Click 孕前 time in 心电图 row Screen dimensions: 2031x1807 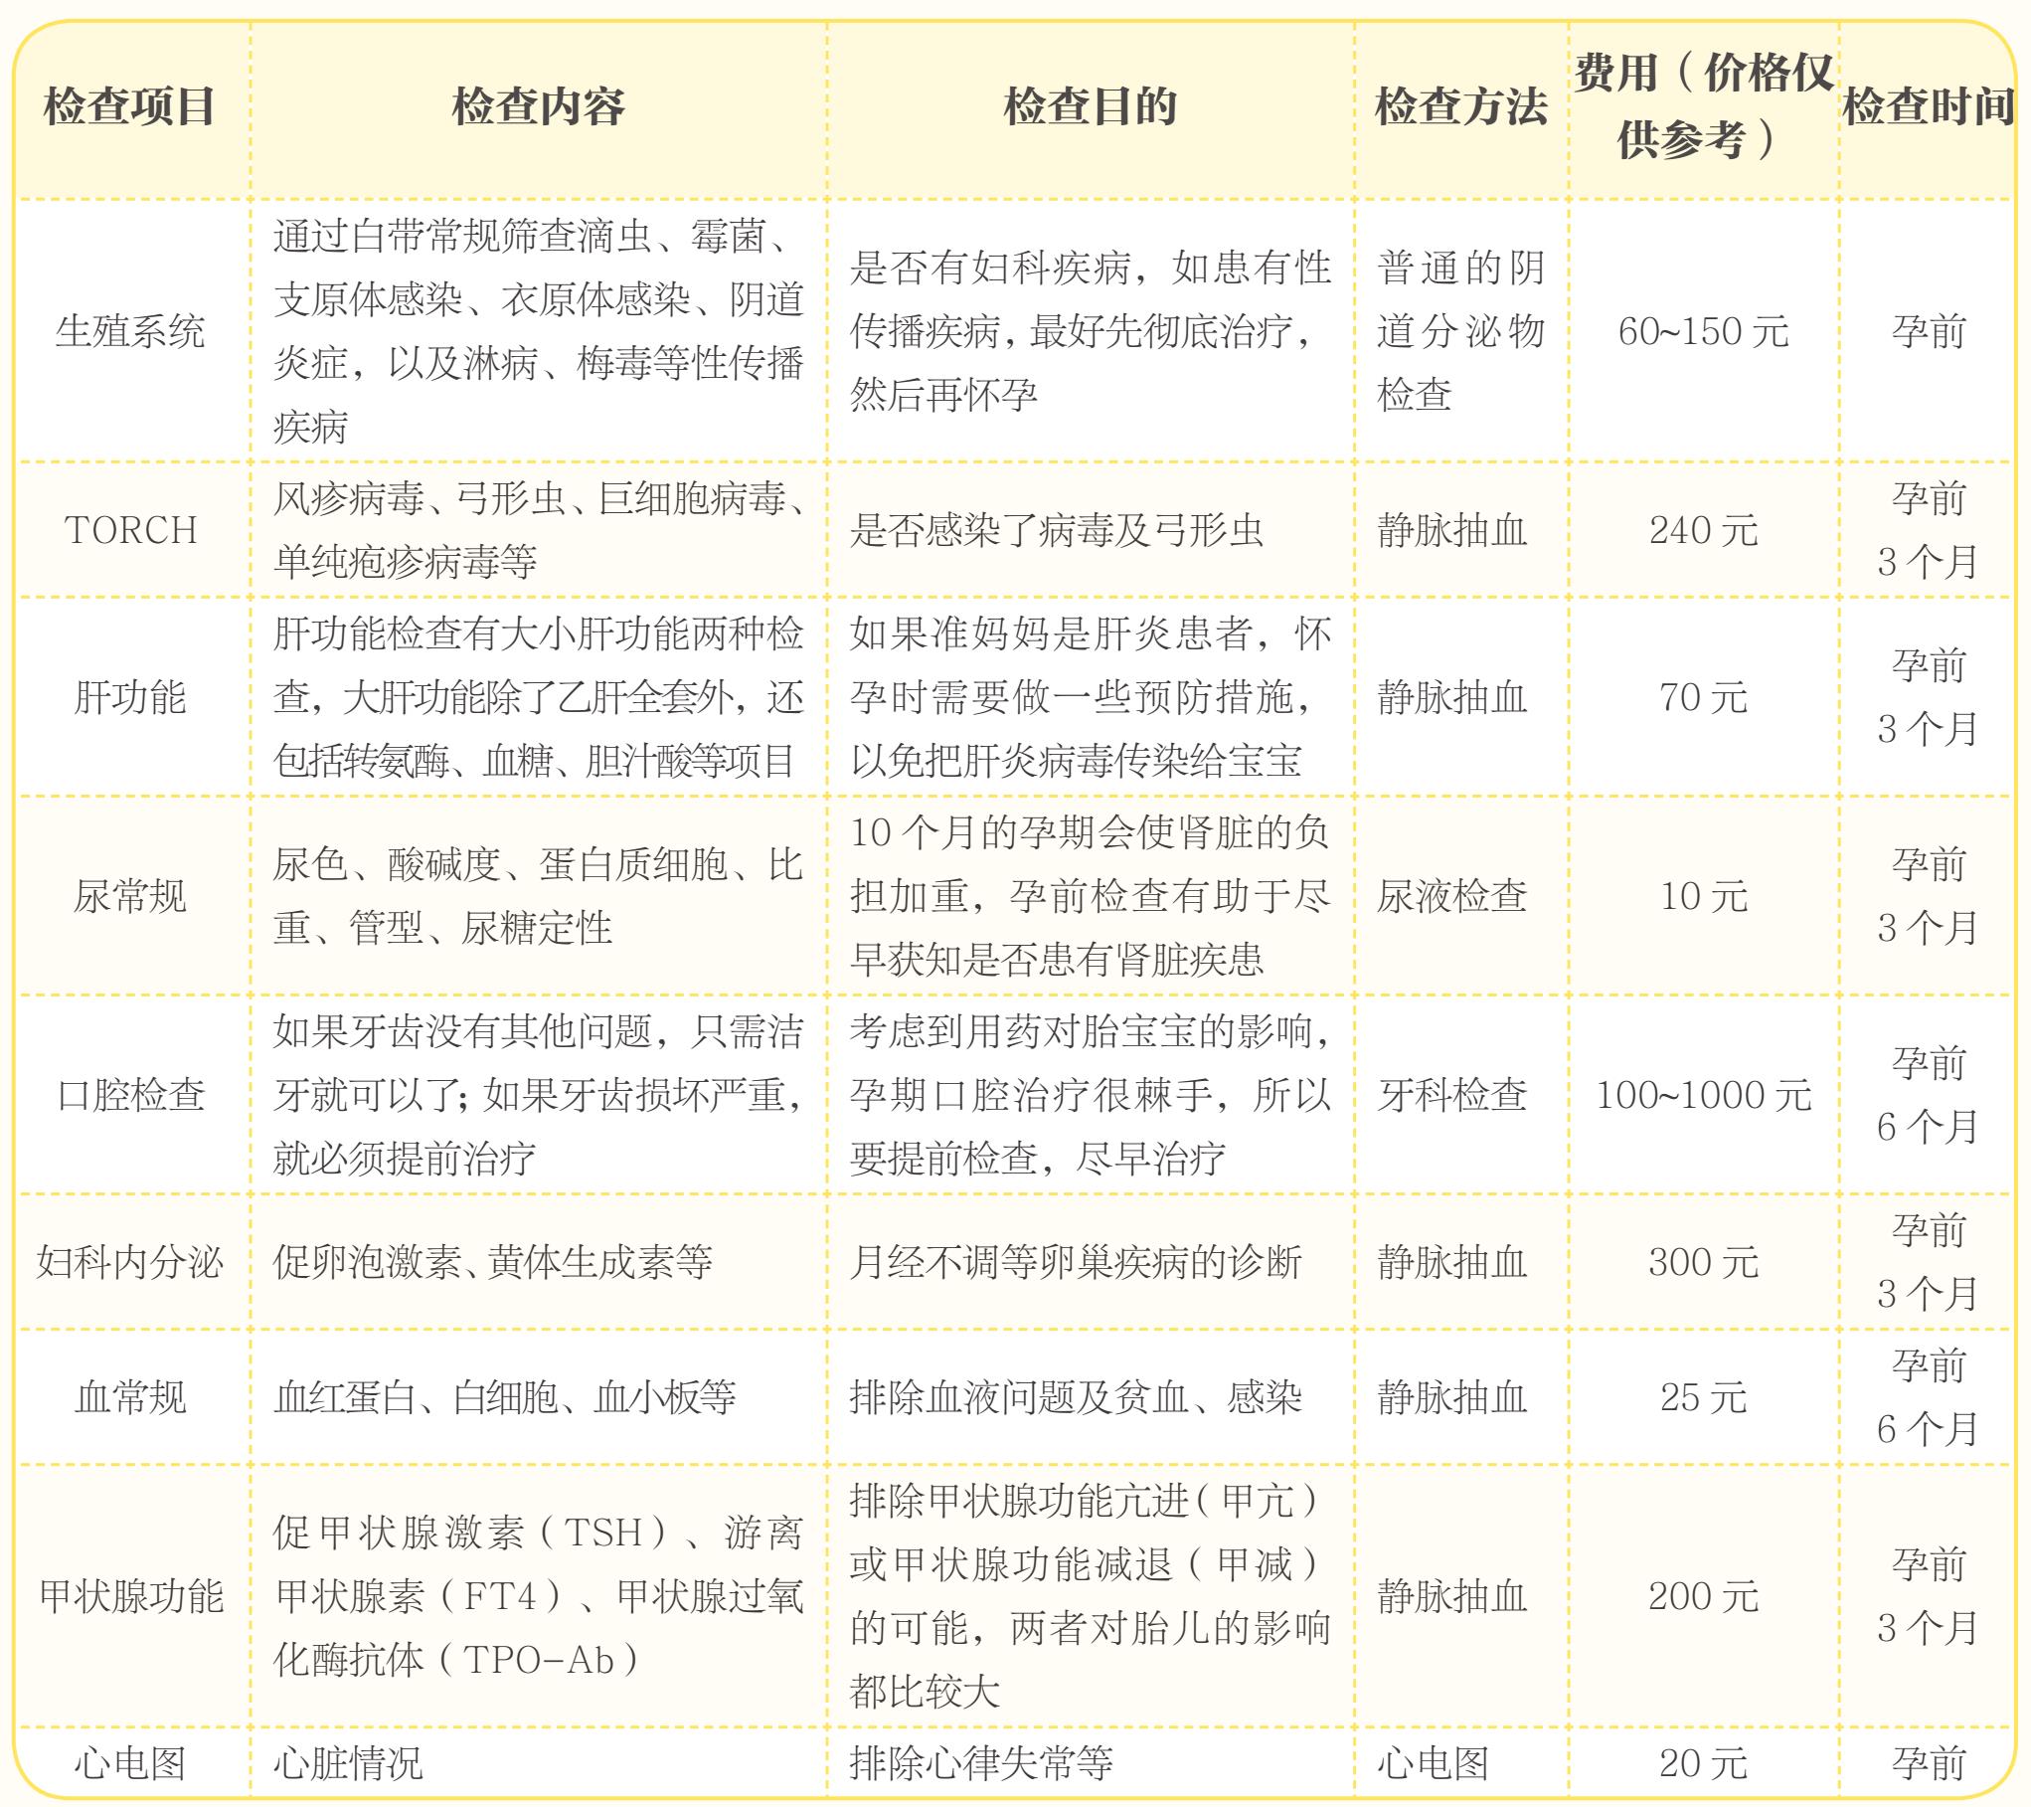[1928, 1763]
